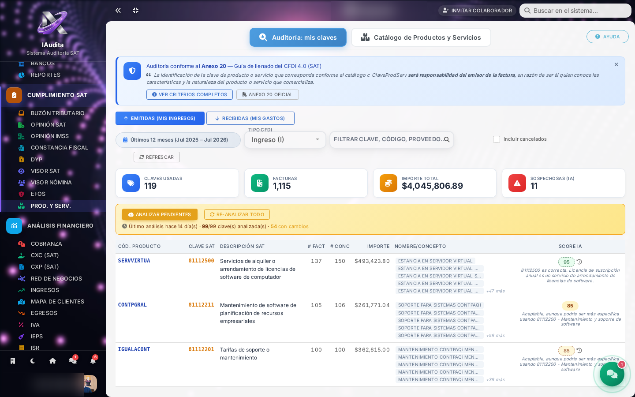635x397 pixels.
Task: Click the Egresos trend icon
Action: pyautogui.click(x=21, y=313)
